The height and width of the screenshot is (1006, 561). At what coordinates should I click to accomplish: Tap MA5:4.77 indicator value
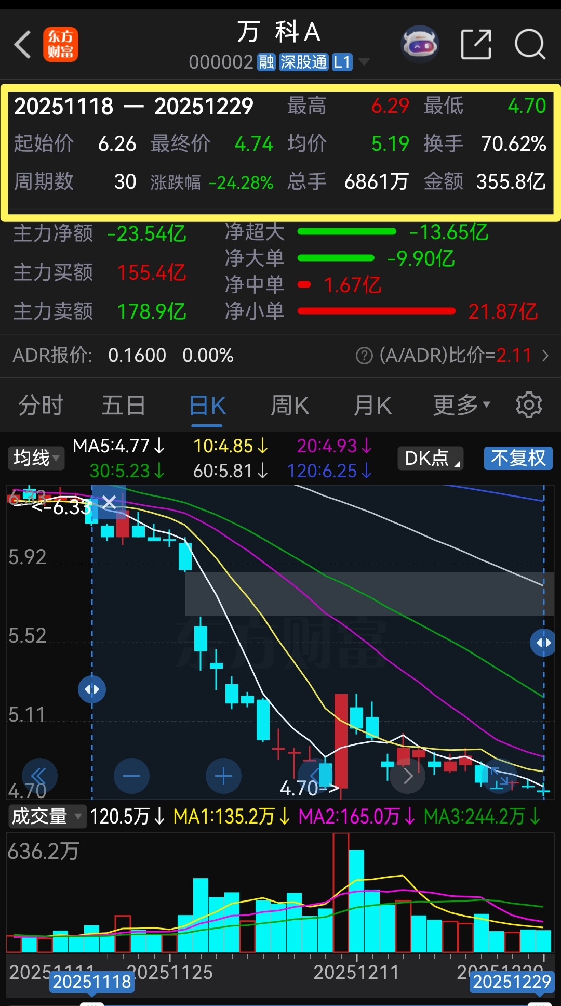pos(118,446)
